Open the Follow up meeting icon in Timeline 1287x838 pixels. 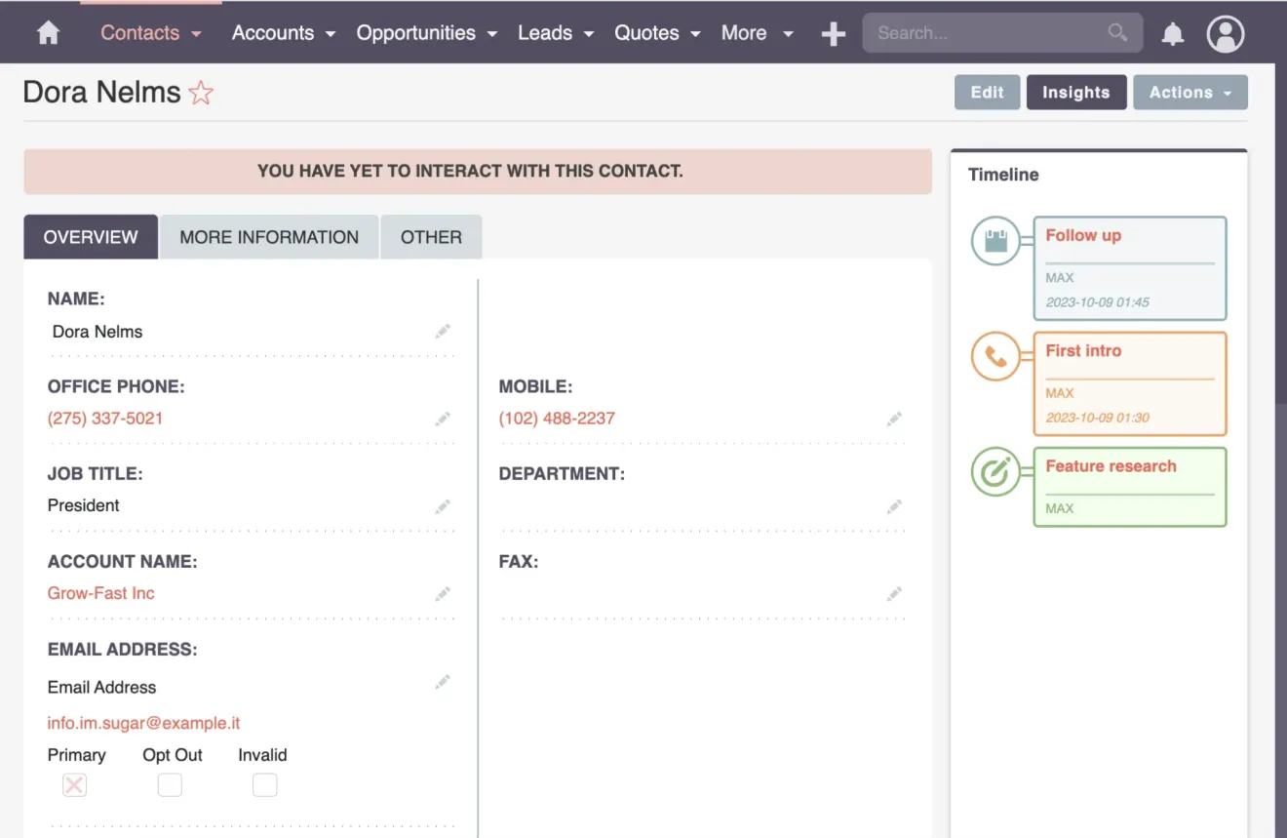click(996, 241)
